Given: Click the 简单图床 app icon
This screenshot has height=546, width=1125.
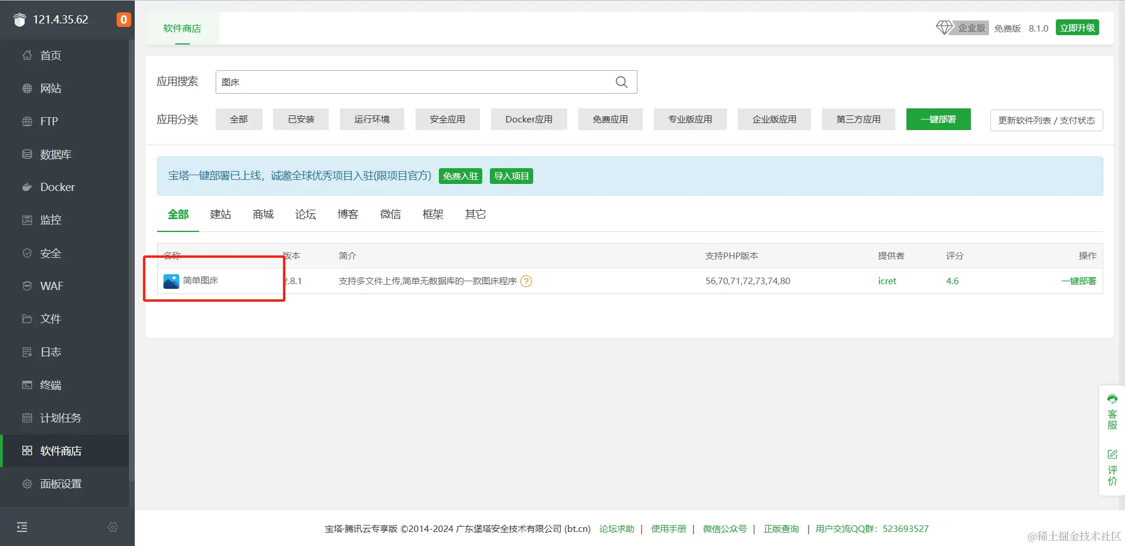Looking at the screenshot, I should click(x=171, y=281).
